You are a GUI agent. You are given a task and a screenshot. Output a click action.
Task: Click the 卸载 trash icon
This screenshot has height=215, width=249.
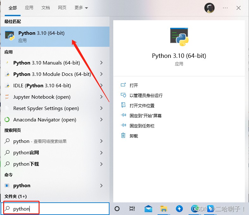(x=123, y=136)
